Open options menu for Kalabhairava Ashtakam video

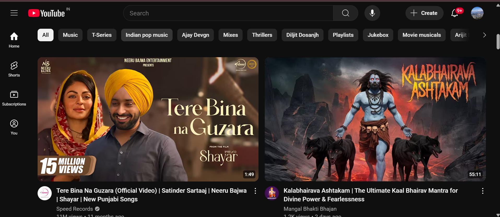[x=483, y=191]
